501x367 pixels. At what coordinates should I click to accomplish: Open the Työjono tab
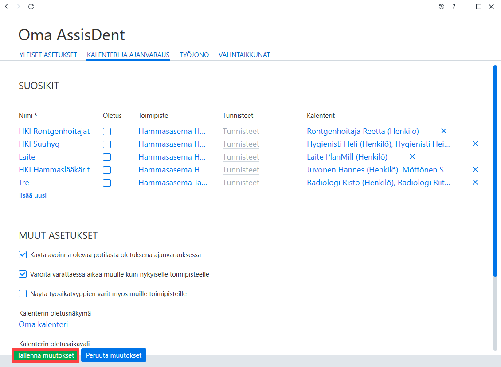click(194, 55)
